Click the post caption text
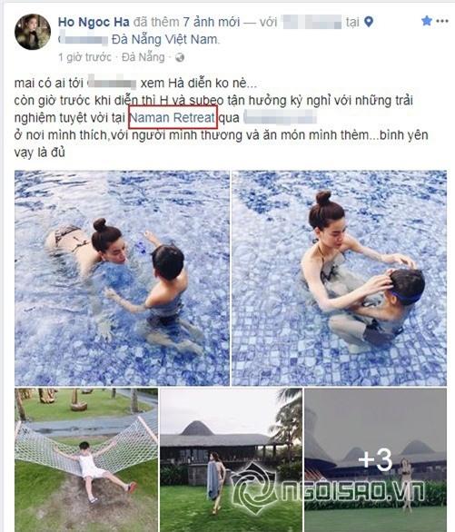This screenshot has height=532, width=455. 222,118
